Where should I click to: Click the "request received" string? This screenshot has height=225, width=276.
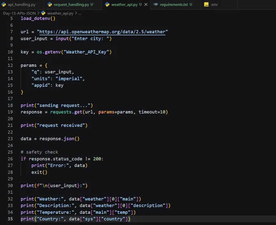pyautogui.click(x=61, y=125)
